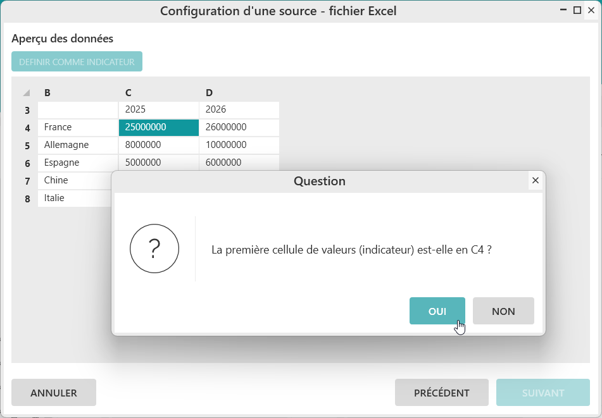The image size is (602, 418).
Task: Select the highlighted cell 25000000
Action: pyautogui.click(x=158, y=127)
